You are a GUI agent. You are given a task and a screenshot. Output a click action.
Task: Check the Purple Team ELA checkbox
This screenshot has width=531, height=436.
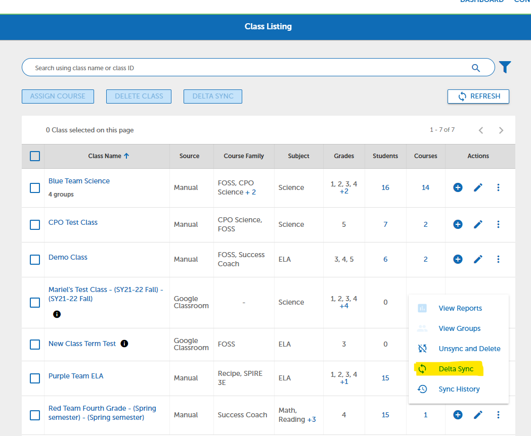point(35,378)
